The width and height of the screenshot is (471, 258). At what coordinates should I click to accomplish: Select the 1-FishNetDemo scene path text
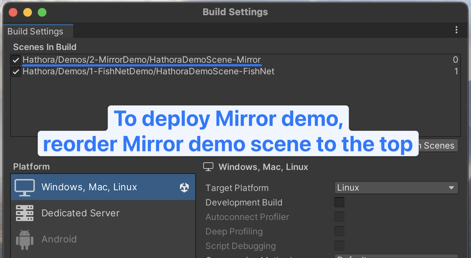(148, 71)
